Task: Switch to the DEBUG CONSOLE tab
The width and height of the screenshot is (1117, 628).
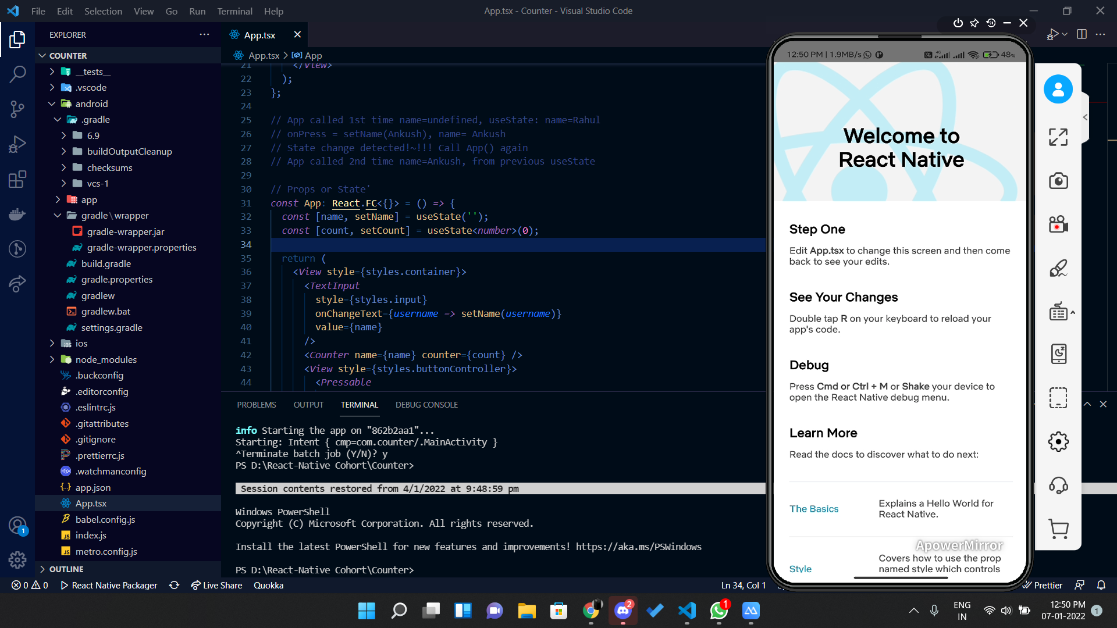Action: tap(426, 405)
